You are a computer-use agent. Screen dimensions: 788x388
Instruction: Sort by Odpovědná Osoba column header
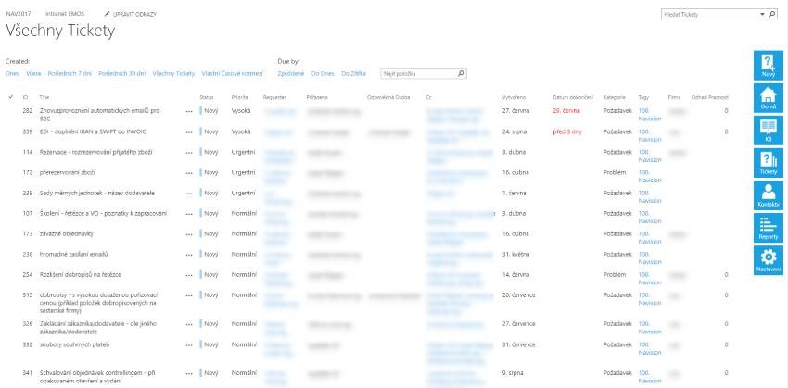click(x=388, y=97)
